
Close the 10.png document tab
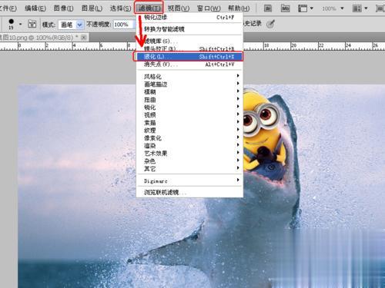point(83,38)
